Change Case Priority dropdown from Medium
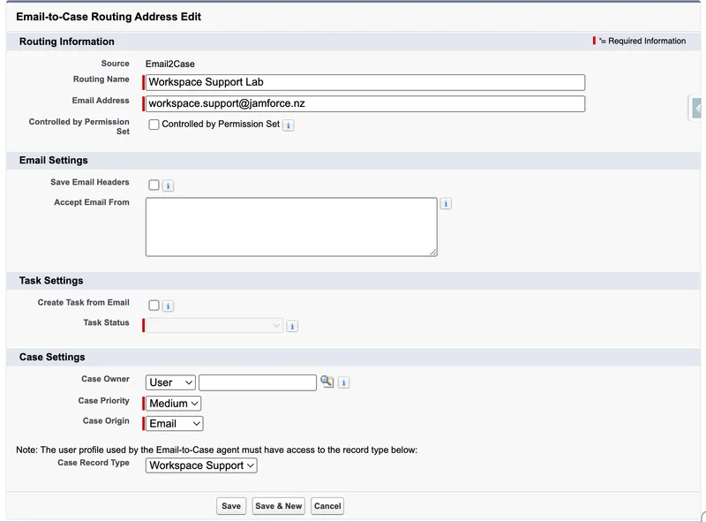This screenshot has width=706, height=522. (x=173, y=404)
